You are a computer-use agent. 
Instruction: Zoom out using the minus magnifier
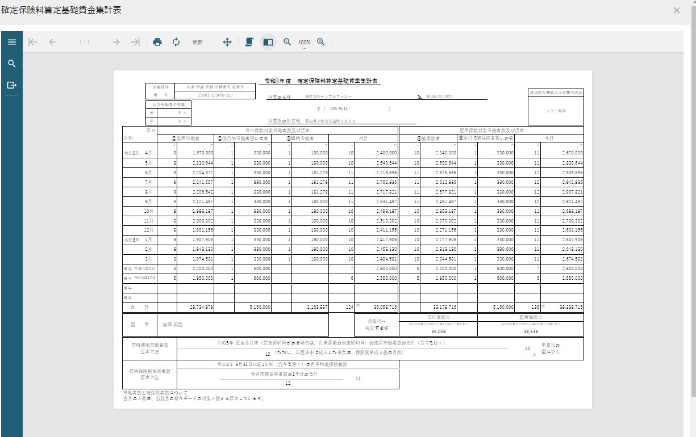click(287, 42)
